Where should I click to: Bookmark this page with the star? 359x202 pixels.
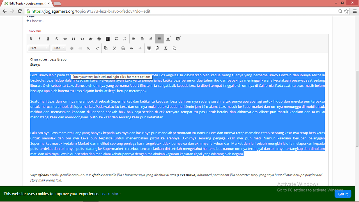tap(346, 12)
